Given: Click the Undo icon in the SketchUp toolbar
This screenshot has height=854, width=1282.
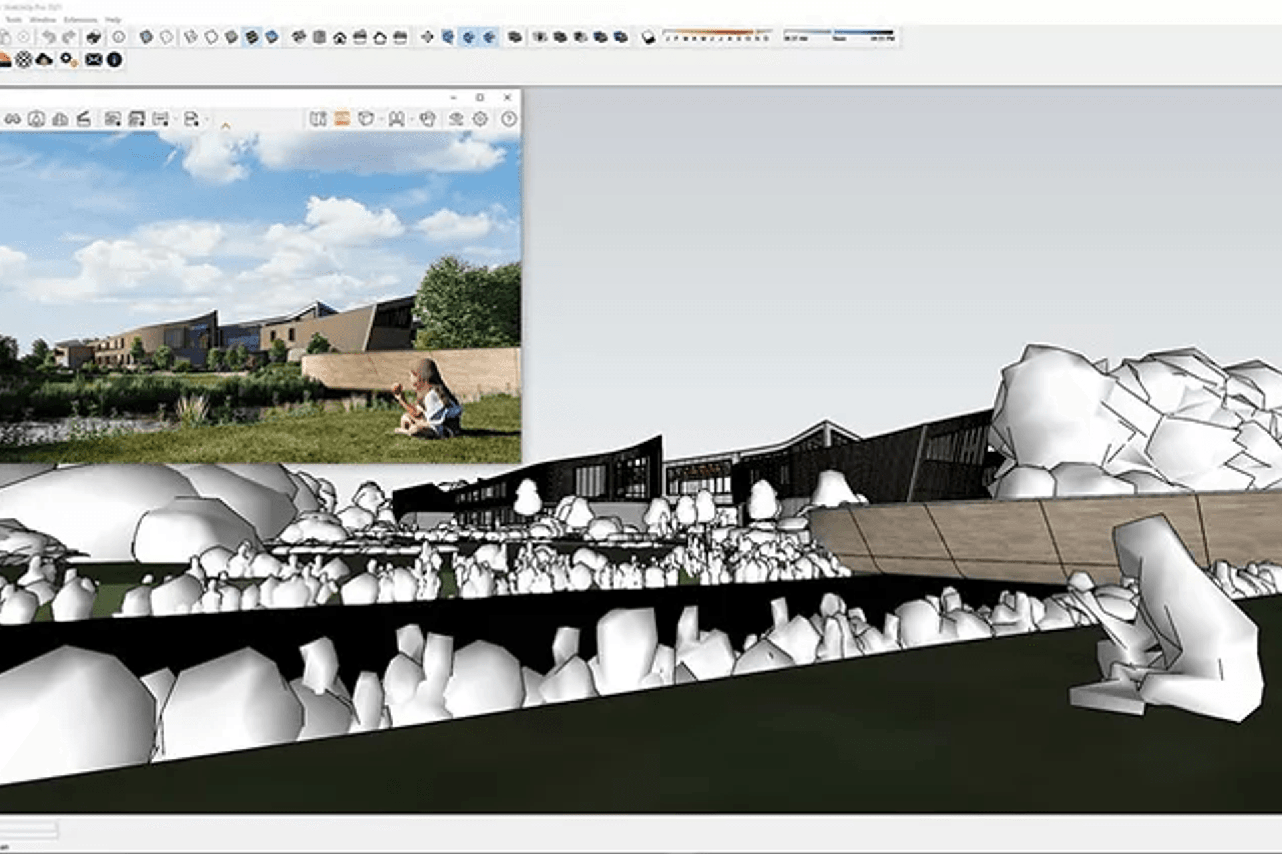Looking at the screenshot, I should click(x=48, y=37).
